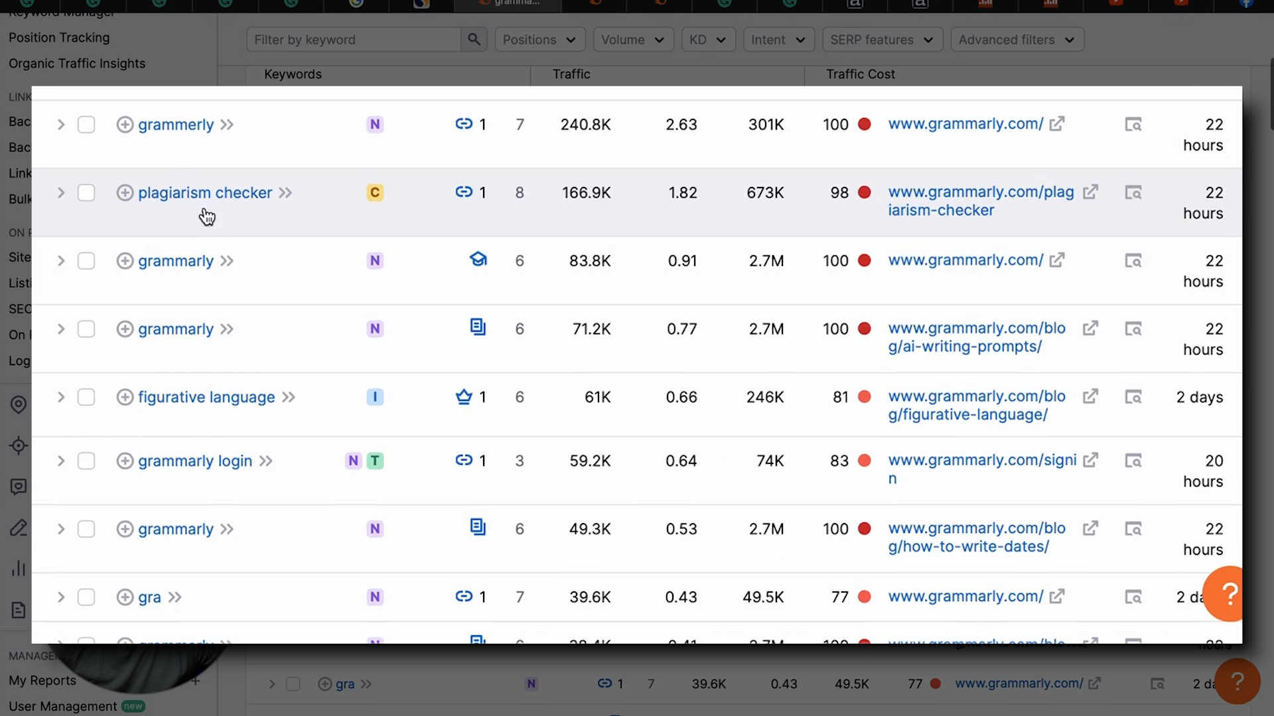Click external link icon next to plagiarism-checker URL
Screen dimensions: 1274x716
point(1090,192)
